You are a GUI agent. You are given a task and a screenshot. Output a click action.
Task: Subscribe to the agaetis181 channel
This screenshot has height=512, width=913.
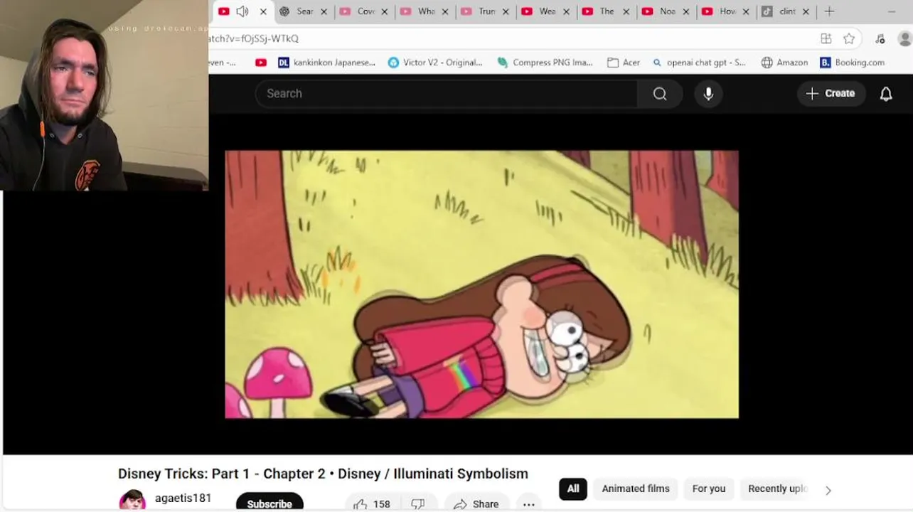coord(269,503)
